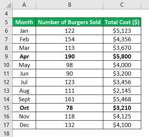Click the Number of Burgers Sold header
Screen dimensions: 149x137
(x=69, y=22)
